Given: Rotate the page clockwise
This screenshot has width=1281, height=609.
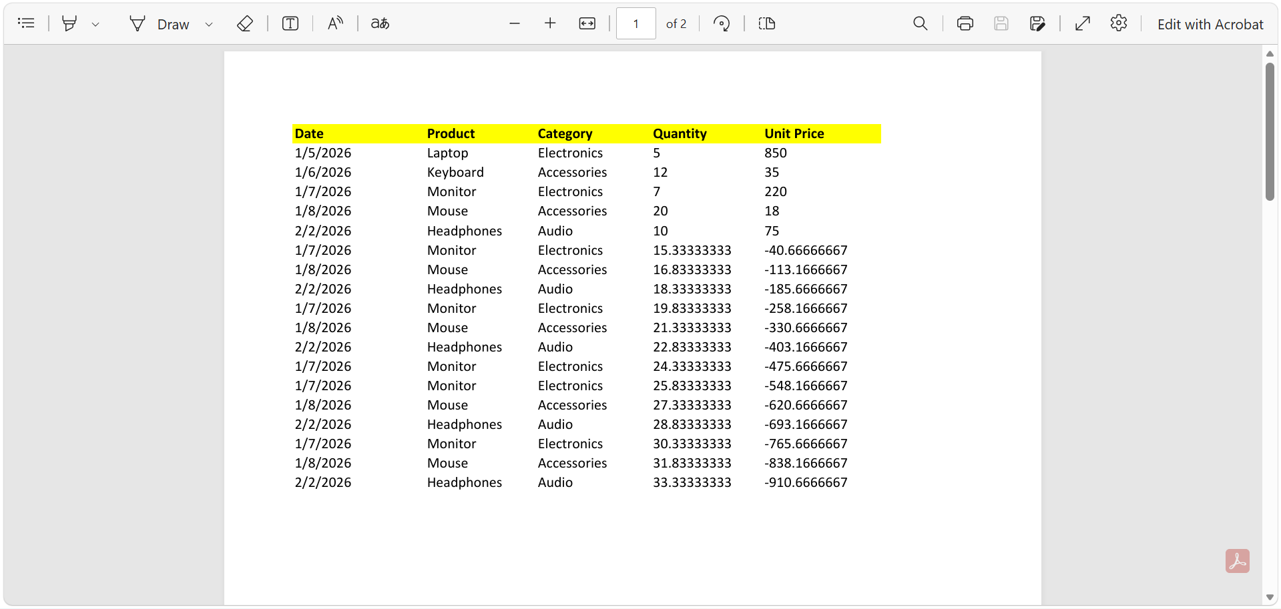Looking at the screenshot, I should point(722,23).
